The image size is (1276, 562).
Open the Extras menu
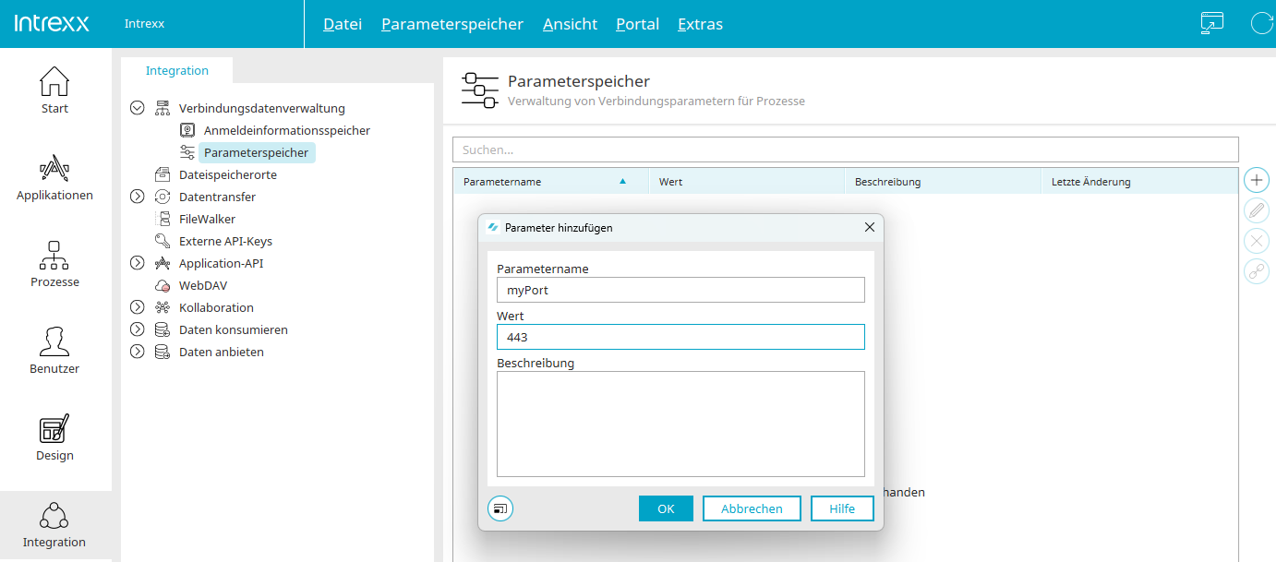coord(700,24)
